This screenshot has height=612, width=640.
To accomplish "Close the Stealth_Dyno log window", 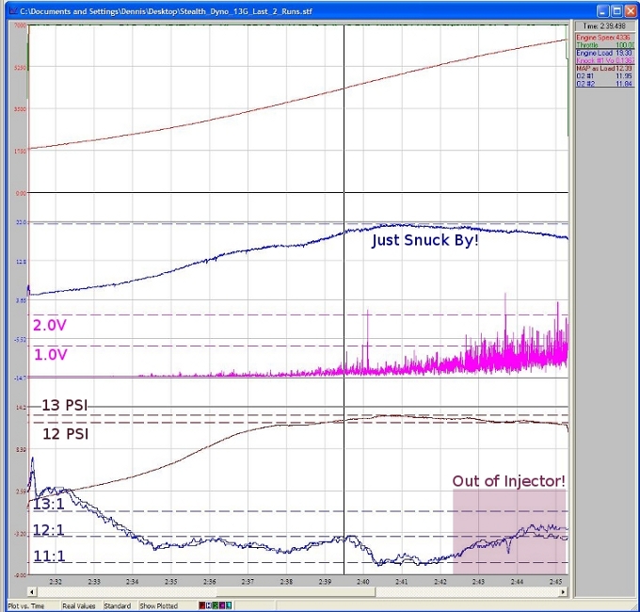I will click(x=631, y=11).
